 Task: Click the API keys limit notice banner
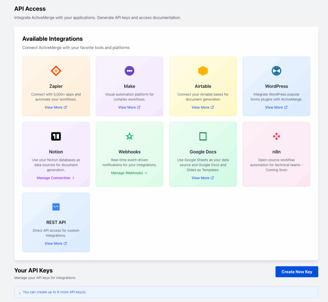166,292
